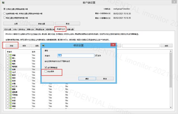The width and height of the screenshot is (178, 114).
Task: Click the 电影 keyword row icon
Action: (x=11, y=64)
